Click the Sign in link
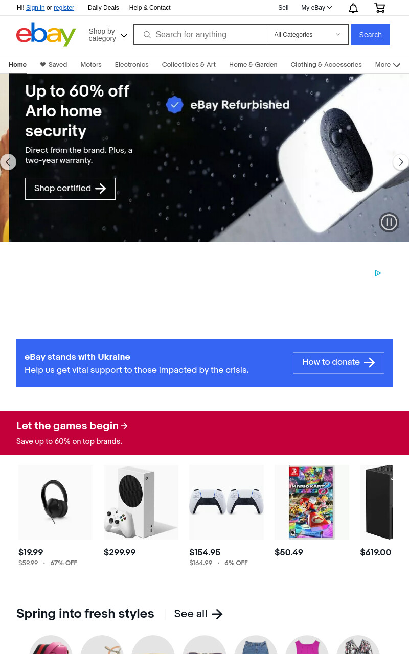Screen dimensions: 409x654 tap(35, 8)
